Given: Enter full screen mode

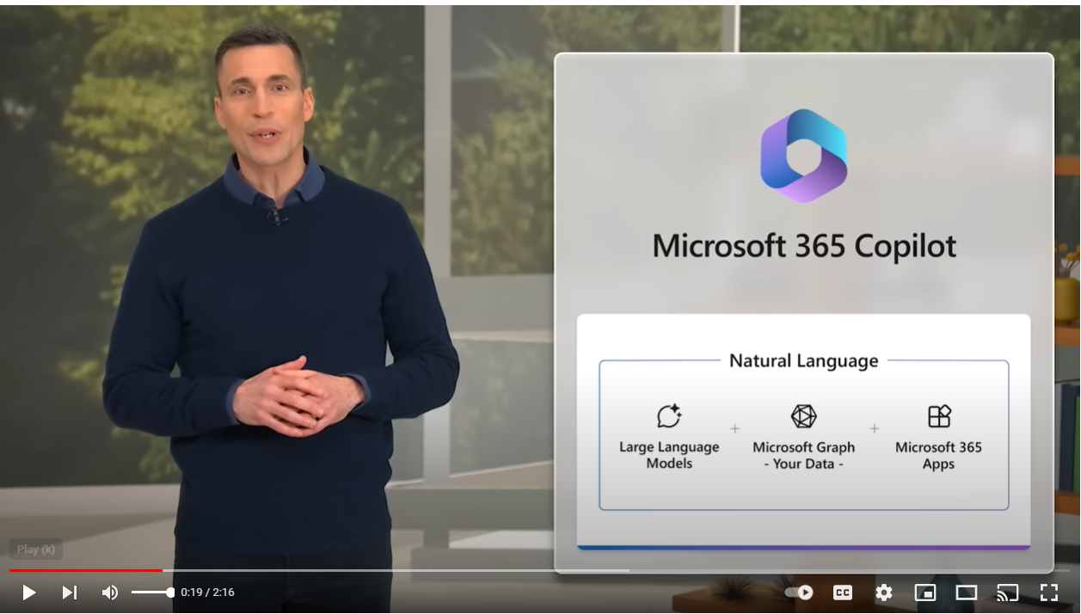Looking at the screenshot, I should 1049,593.
